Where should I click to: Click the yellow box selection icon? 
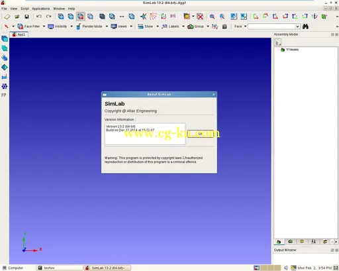click(187, 17)
